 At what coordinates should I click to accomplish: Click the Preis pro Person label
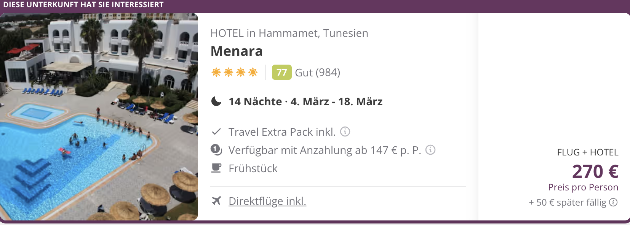pyautogui.click(x=583, y=187)
